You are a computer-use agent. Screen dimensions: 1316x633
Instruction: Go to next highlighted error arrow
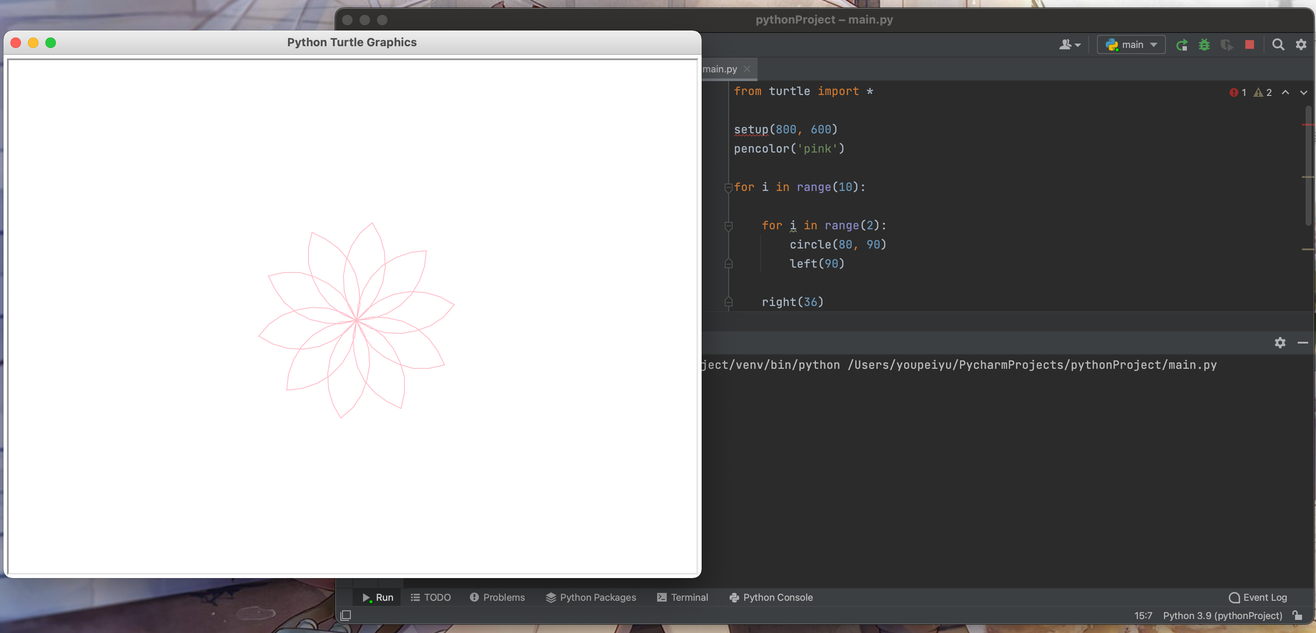1303,92
